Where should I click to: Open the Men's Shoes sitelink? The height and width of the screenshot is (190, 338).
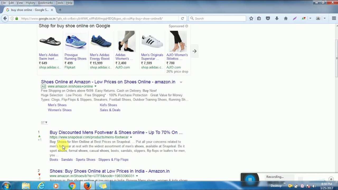coord(57,105)
